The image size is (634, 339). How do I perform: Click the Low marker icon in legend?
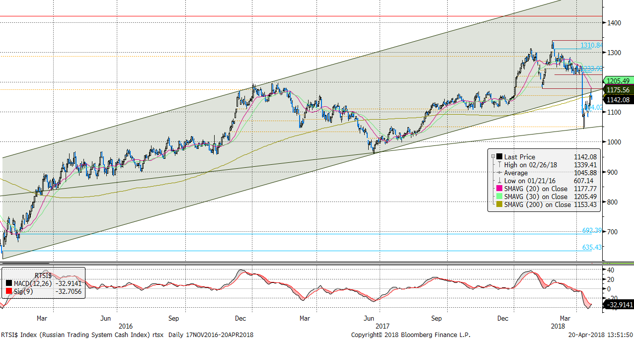(x=499, y=181)
